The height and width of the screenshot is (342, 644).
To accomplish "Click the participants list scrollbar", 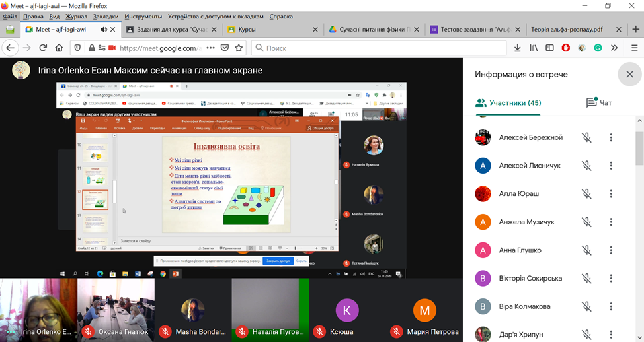I will [x=639, y=152].
